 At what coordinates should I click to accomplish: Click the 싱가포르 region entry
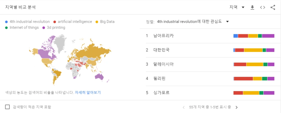162,93
